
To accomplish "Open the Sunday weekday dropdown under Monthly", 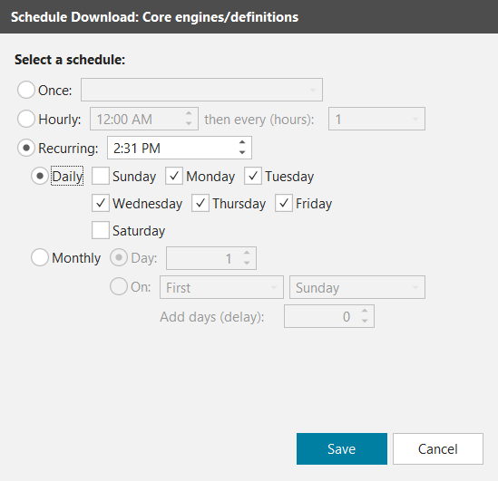I will 357,287.
